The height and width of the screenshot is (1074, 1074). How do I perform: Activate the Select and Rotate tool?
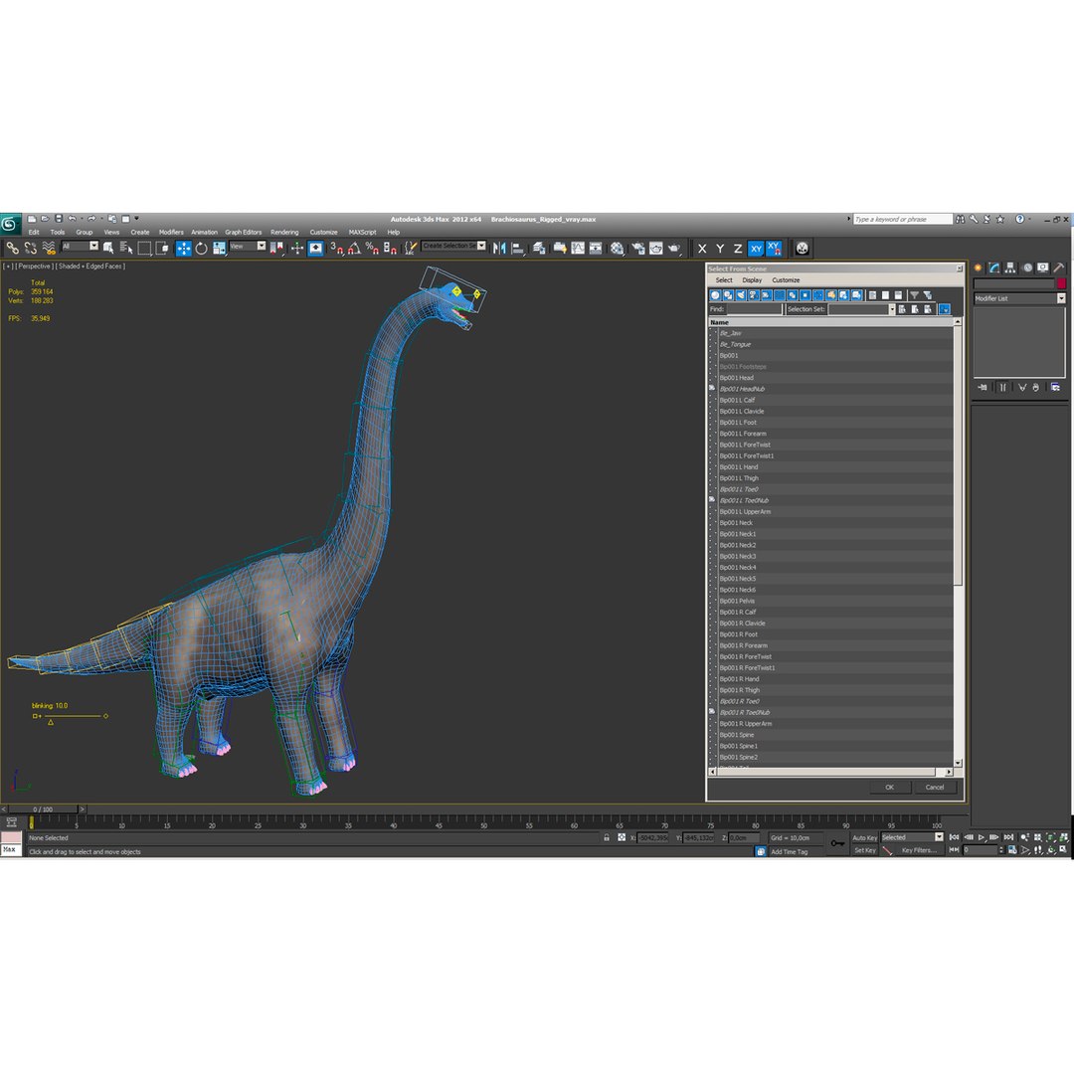click(x=201, y=248)
